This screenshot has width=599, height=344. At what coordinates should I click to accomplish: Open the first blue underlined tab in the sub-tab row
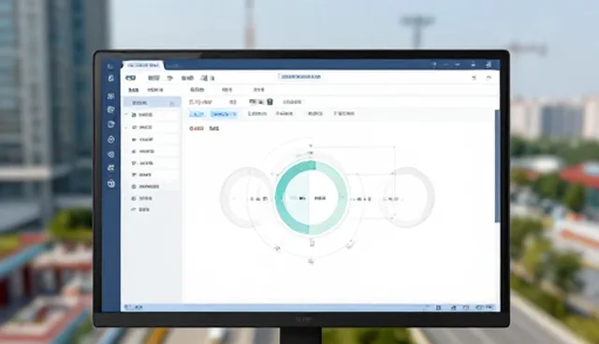click(x=197, y=114)
